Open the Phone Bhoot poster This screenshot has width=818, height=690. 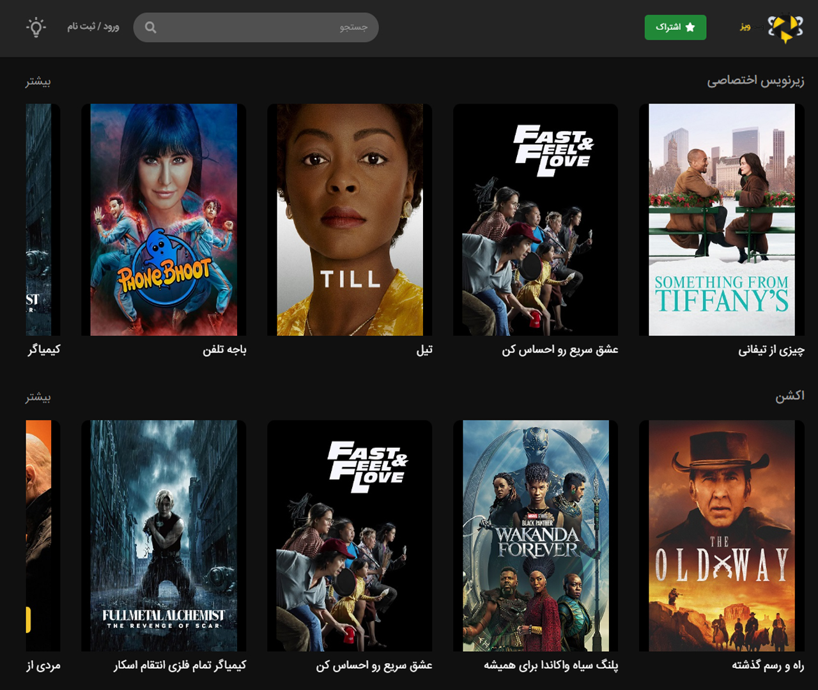click(164, 220)
